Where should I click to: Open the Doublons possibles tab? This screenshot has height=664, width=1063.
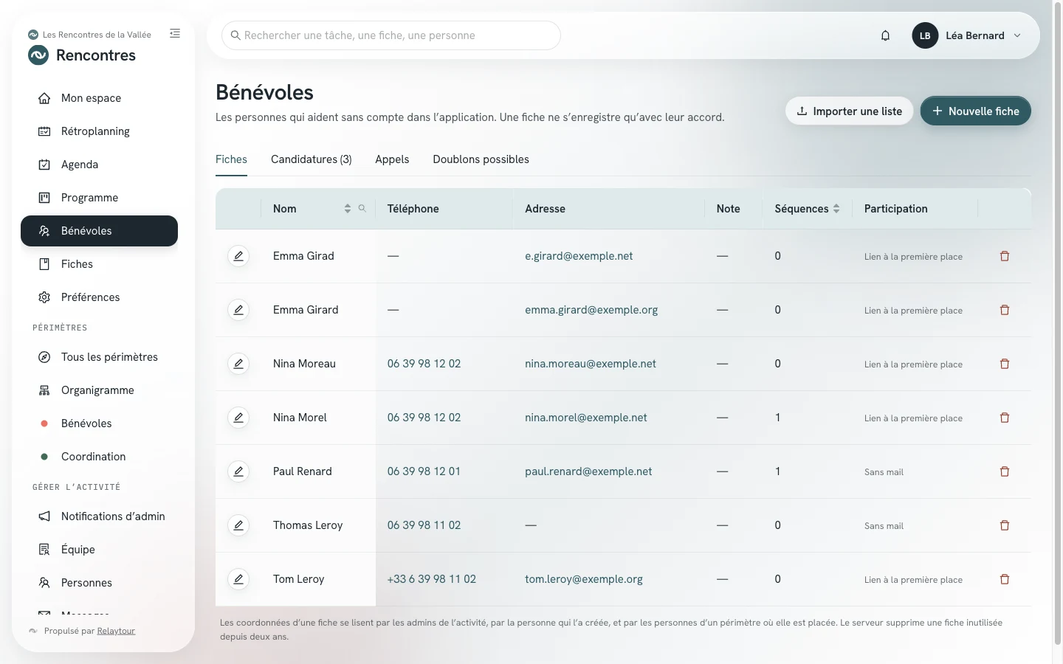481,159
